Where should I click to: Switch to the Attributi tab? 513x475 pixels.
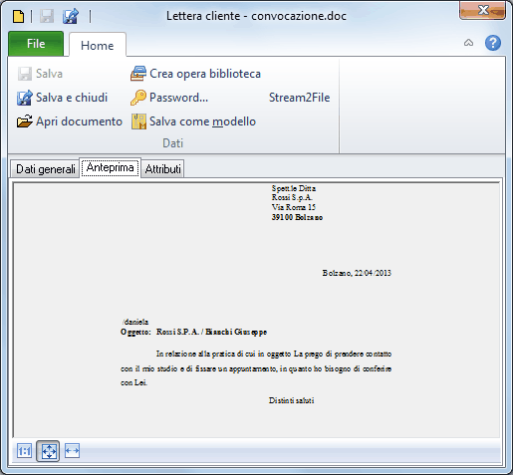(162, 168)
